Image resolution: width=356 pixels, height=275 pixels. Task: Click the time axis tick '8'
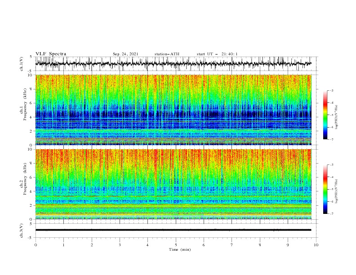point(260,245)
